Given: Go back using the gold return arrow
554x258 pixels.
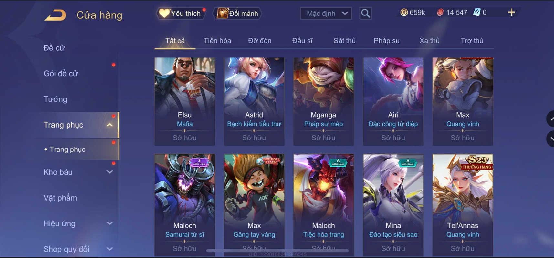Looking at the screenshot, I should click(x=55, y=15).
